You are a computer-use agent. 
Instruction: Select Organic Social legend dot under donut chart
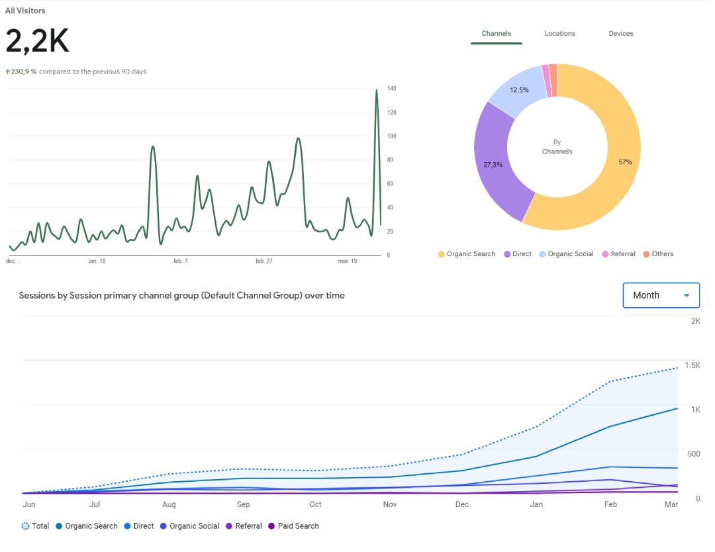(542, 254)
